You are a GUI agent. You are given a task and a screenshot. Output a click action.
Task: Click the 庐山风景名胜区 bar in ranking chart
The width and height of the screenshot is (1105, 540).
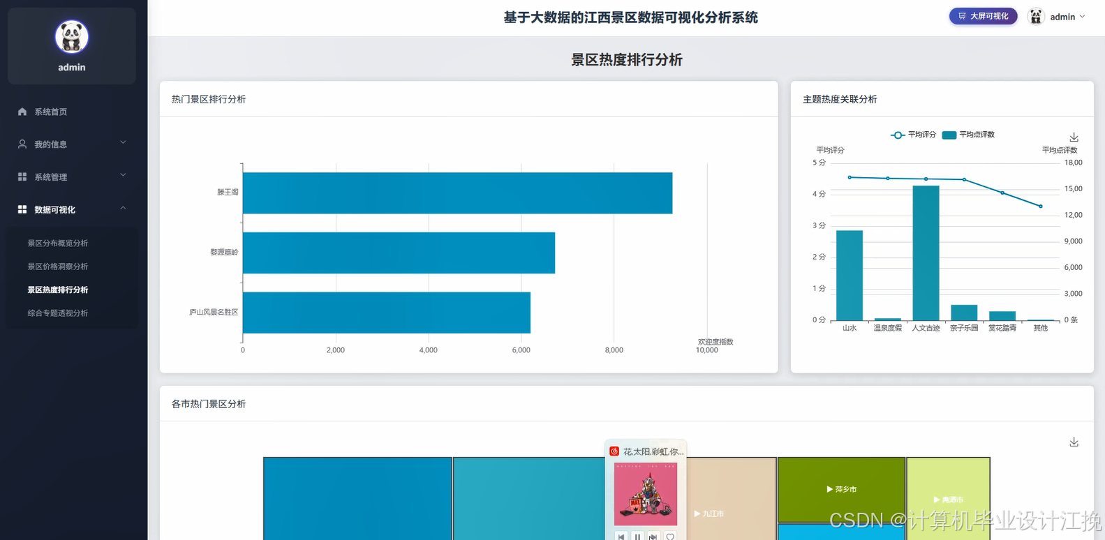[x=387, y=313]
